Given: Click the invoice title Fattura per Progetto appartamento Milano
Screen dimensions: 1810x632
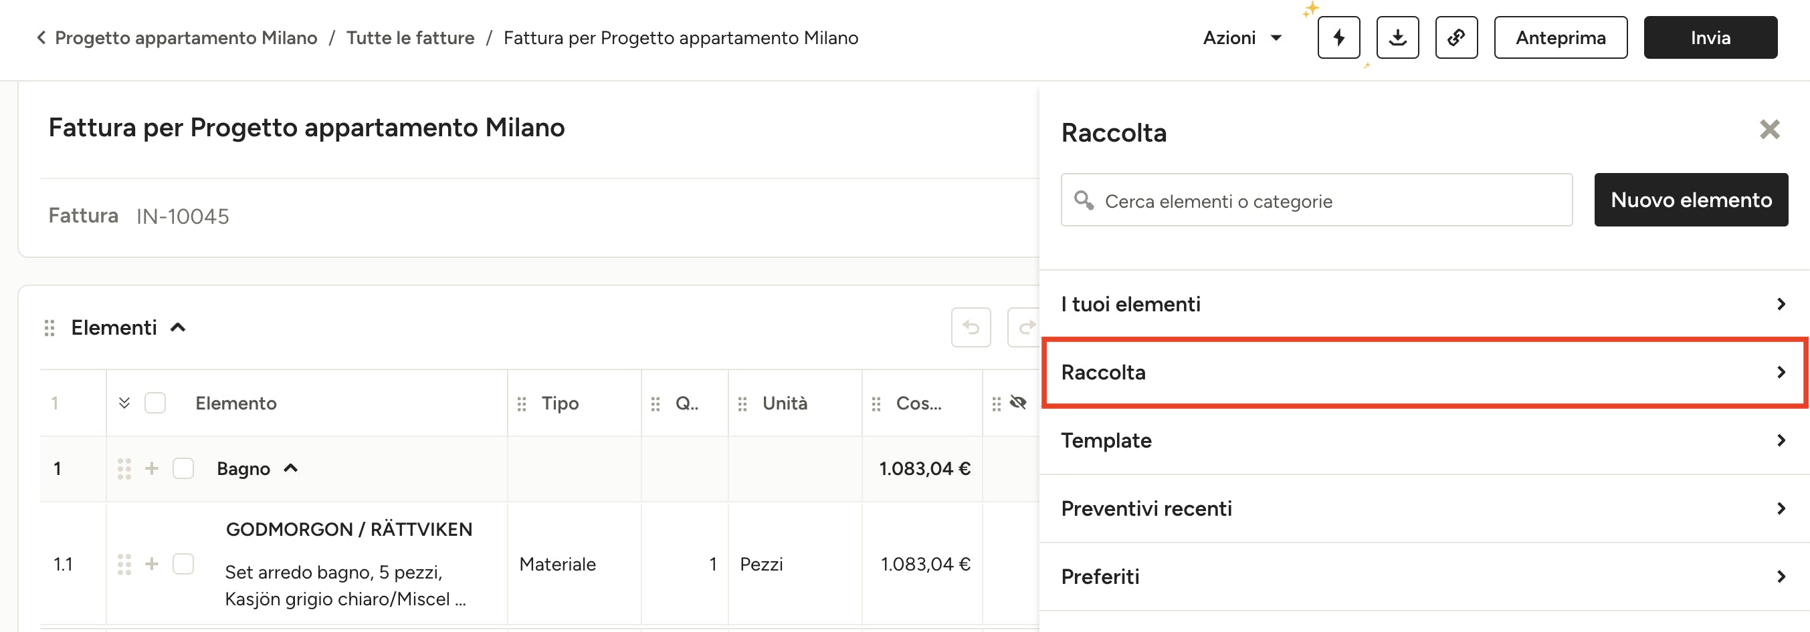Looking at the screenshot, I should [x=306, y=128].
